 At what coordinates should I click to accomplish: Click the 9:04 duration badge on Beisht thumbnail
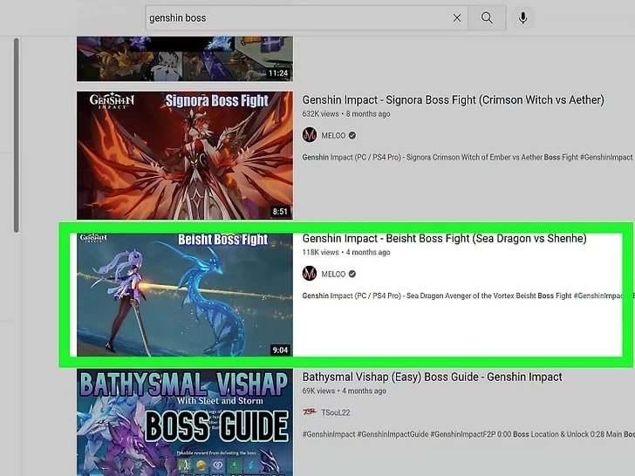(x=280, y=350)
